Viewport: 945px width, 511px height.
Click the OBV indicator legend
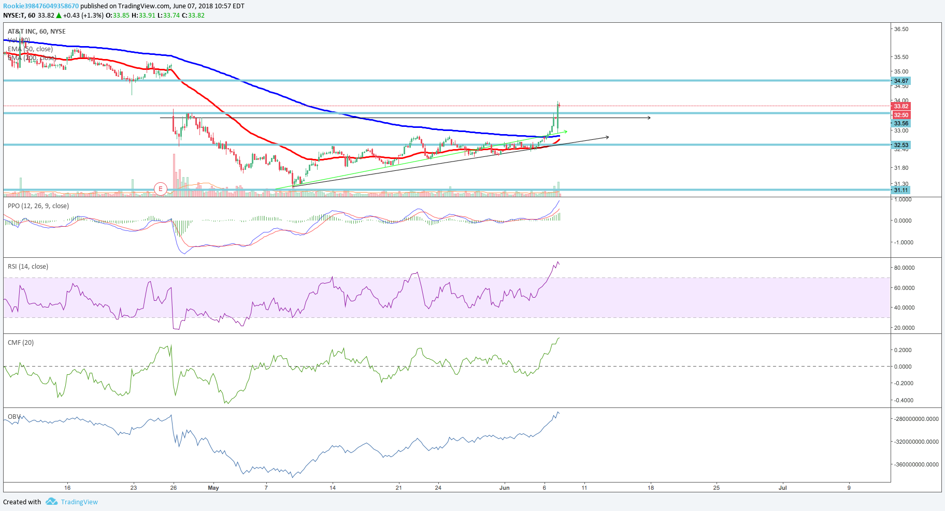pyautogui.click(x=15, y=417)
